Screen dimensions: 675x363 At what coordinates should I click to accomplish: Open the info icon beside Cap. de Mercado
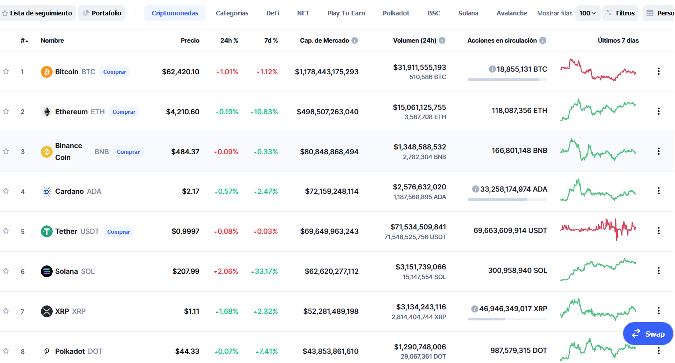[355, 40]
